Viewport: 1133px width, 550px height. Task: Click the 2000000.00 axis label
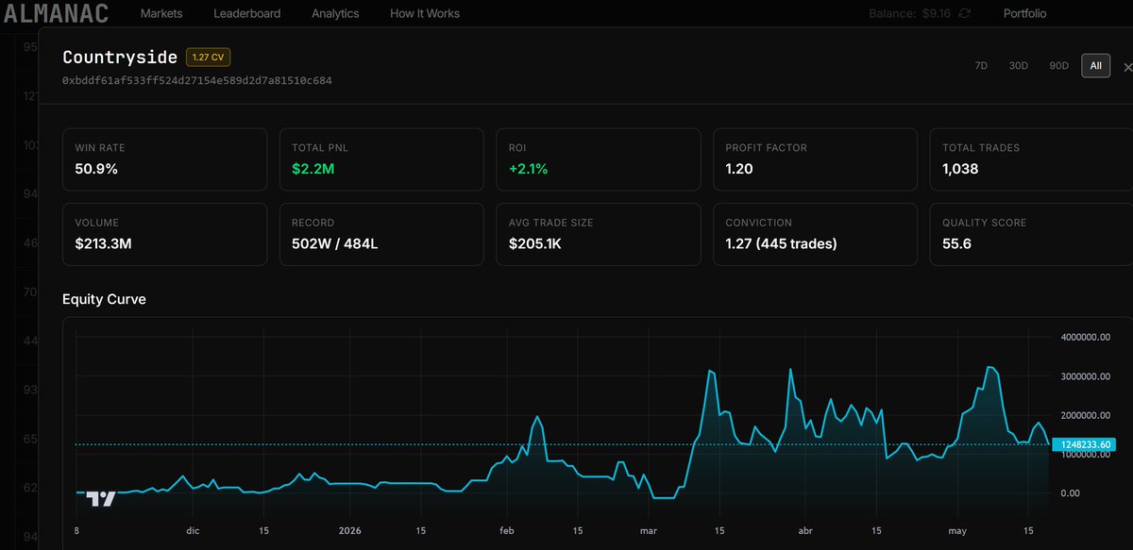(1086, 415)
